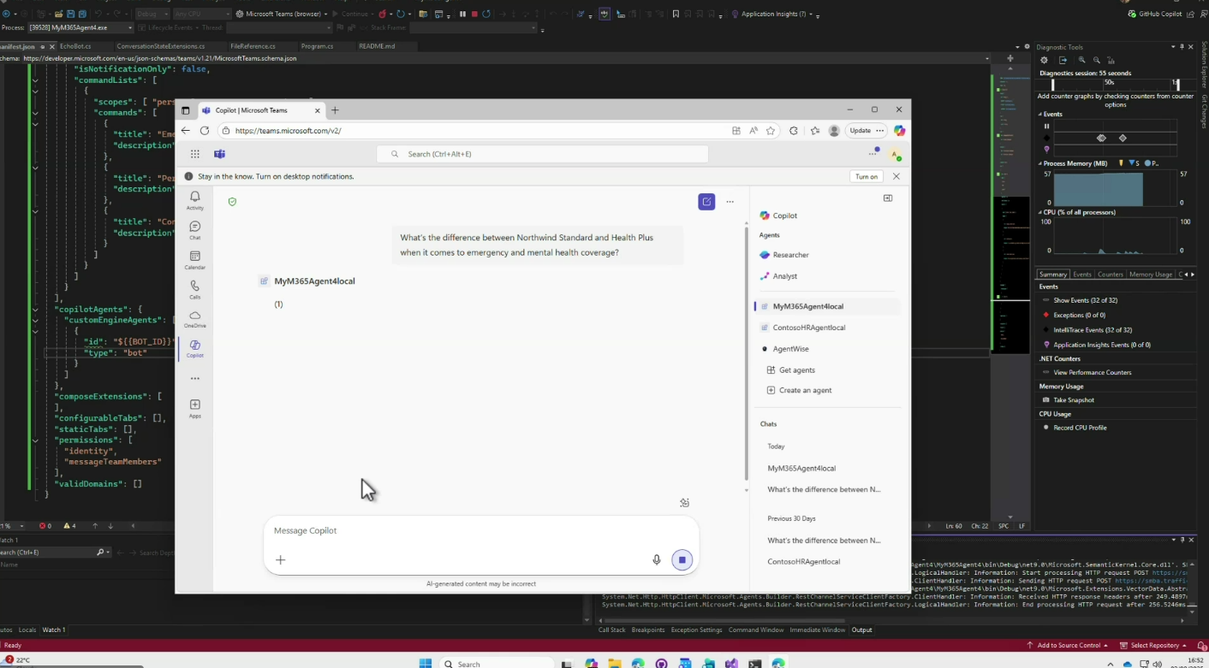
Task: Select the Researcher agent
Action: pyautogui.click(x=790, y=255)
